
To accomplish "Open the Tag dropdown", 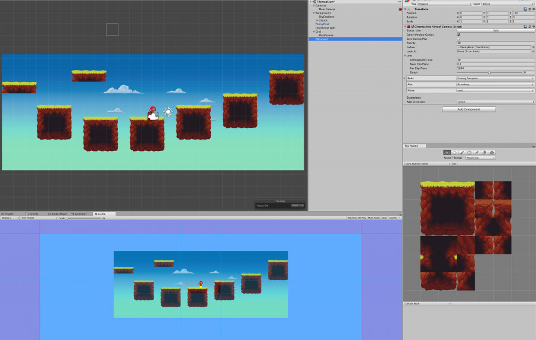I will (x=444, y=4).
